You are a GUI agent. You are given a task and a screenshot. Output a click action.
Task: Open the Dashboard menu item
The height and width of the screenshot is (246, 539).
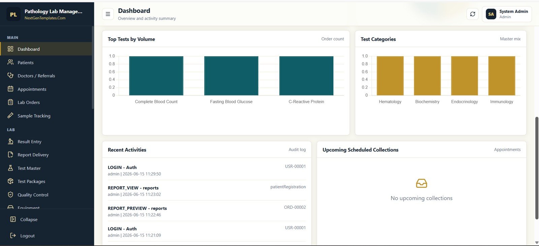pos(46,49)
